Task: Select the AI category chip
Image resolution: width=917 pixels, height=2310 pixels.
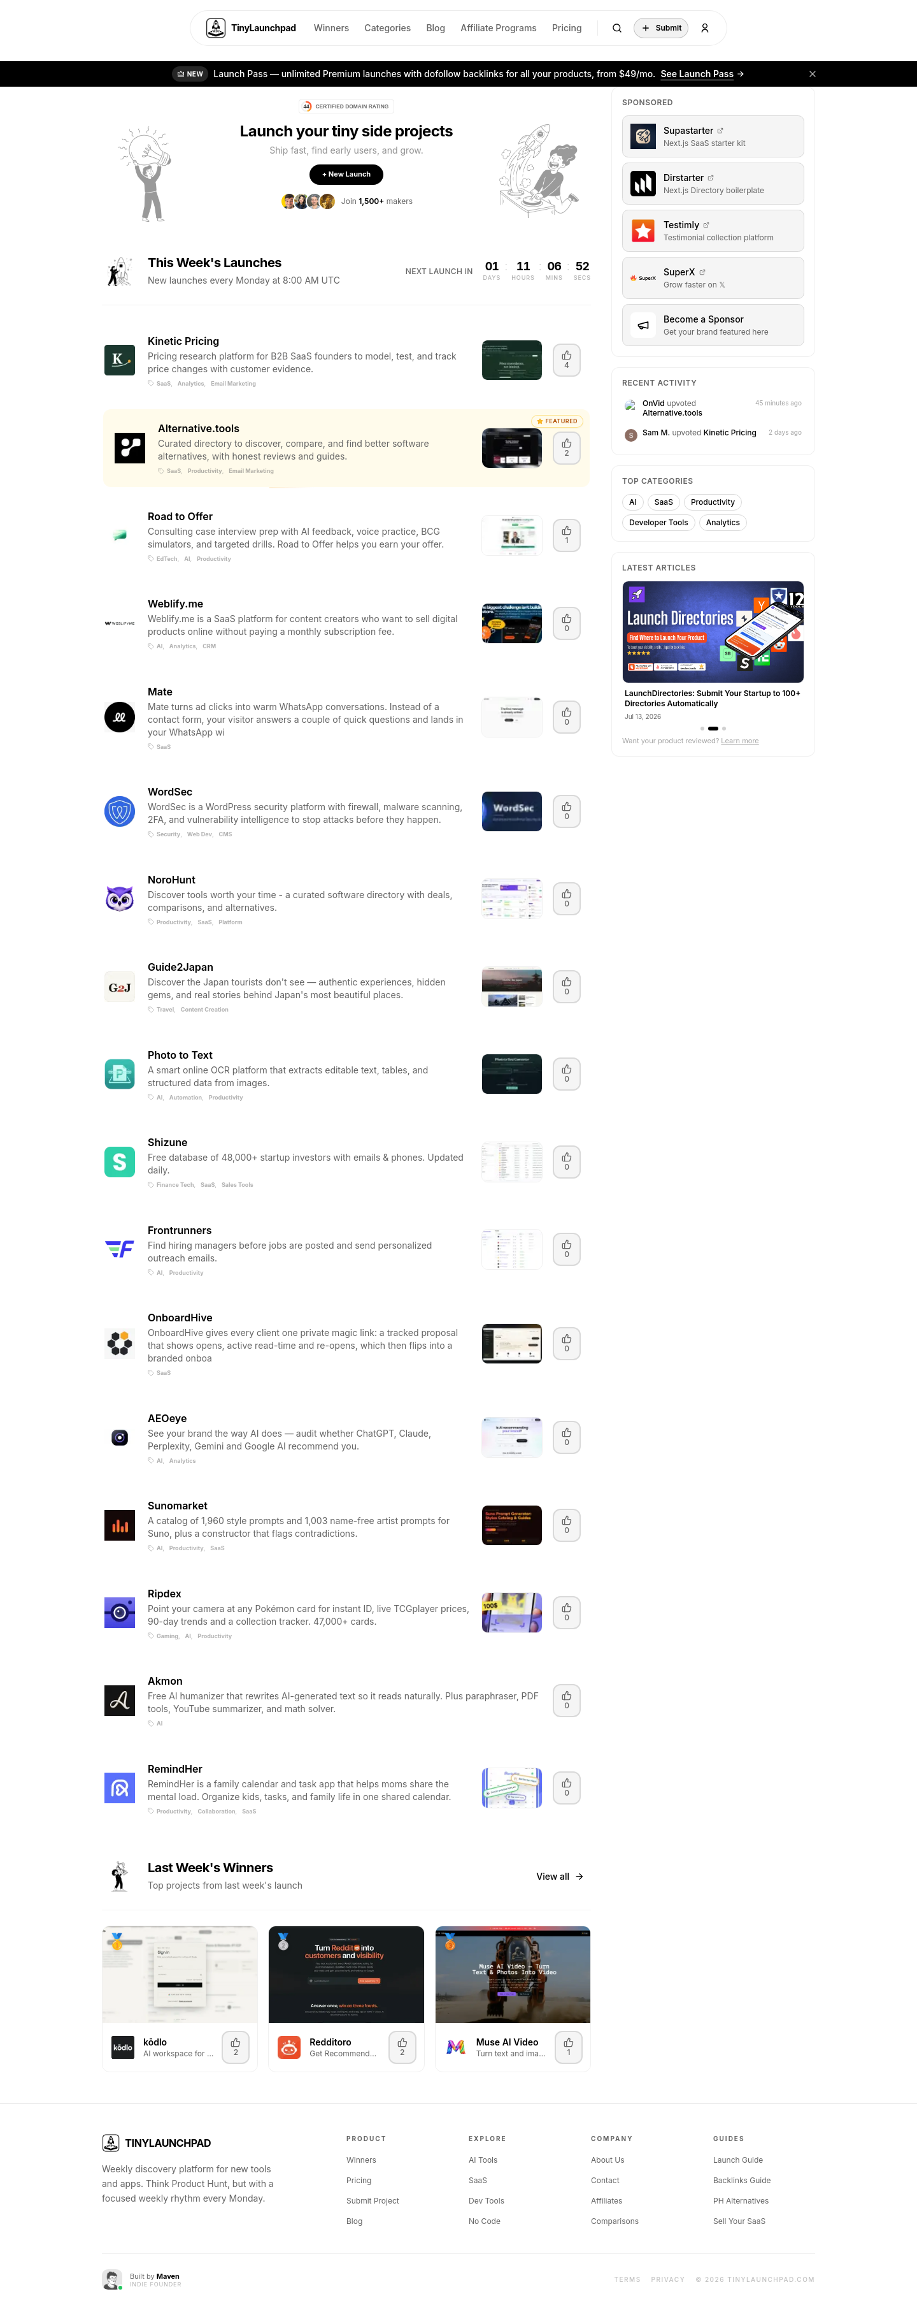Action: [x=632, y=502]
